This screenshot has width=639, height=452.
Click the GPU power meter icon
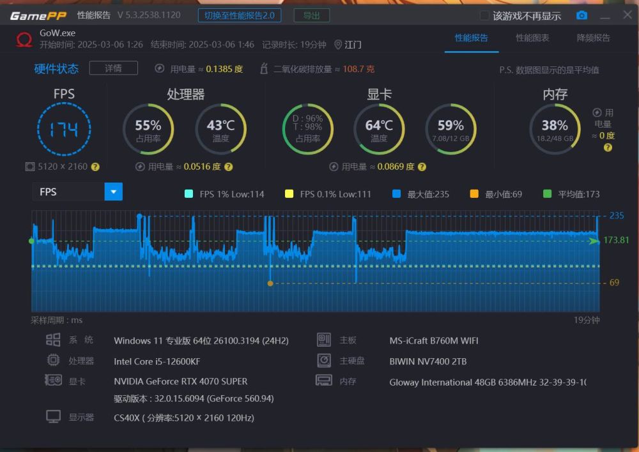pos(334,167)
